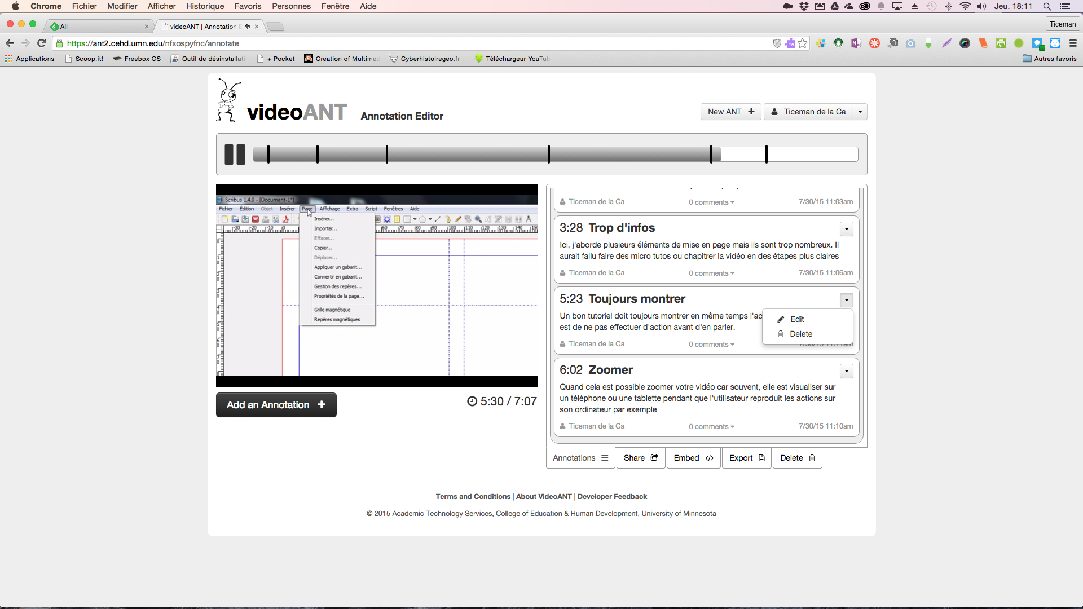Export annotations with Export button

[x=747, y=458]
